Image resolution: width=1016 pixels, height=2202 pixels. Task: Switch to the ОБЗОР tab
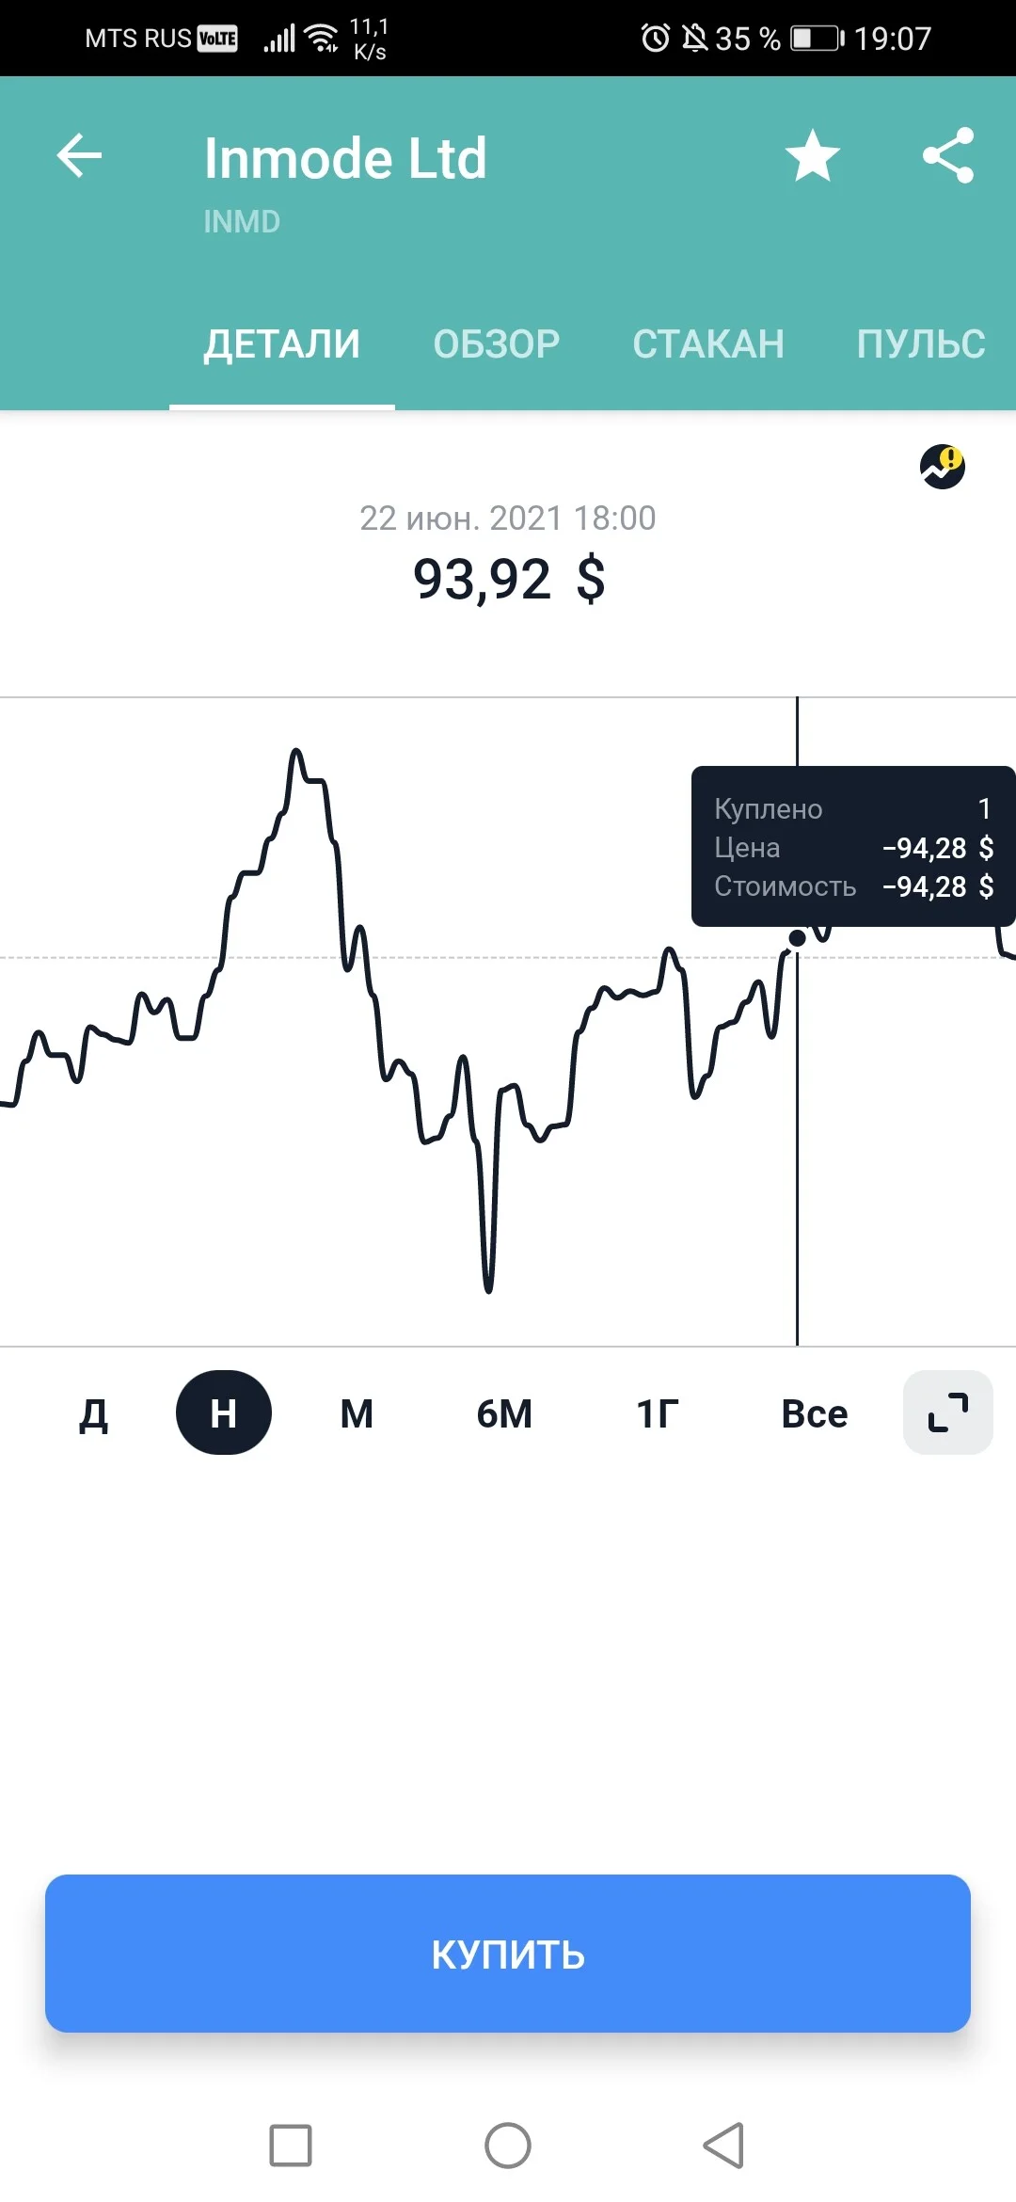tap(497, 344)
